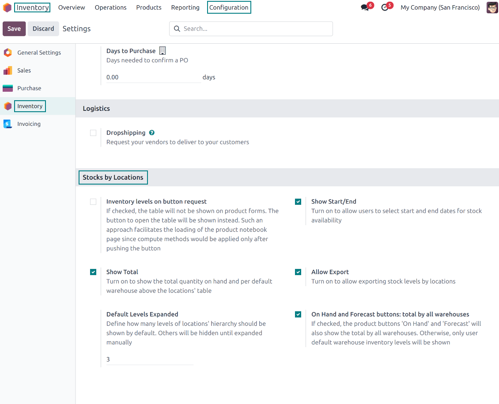Image resolution: width=499 pixels, height=404 pixels.
Task: Disable the Allow Export checkbox
Action: (298, 272)
